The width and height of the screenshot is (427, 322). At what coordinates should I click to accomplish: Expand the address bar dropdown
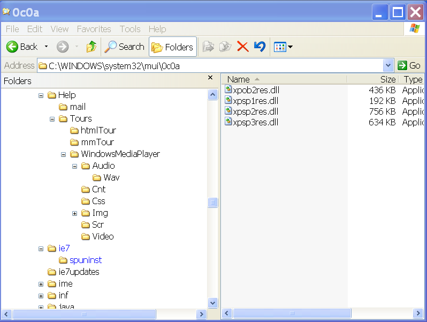tap(388, 65)
